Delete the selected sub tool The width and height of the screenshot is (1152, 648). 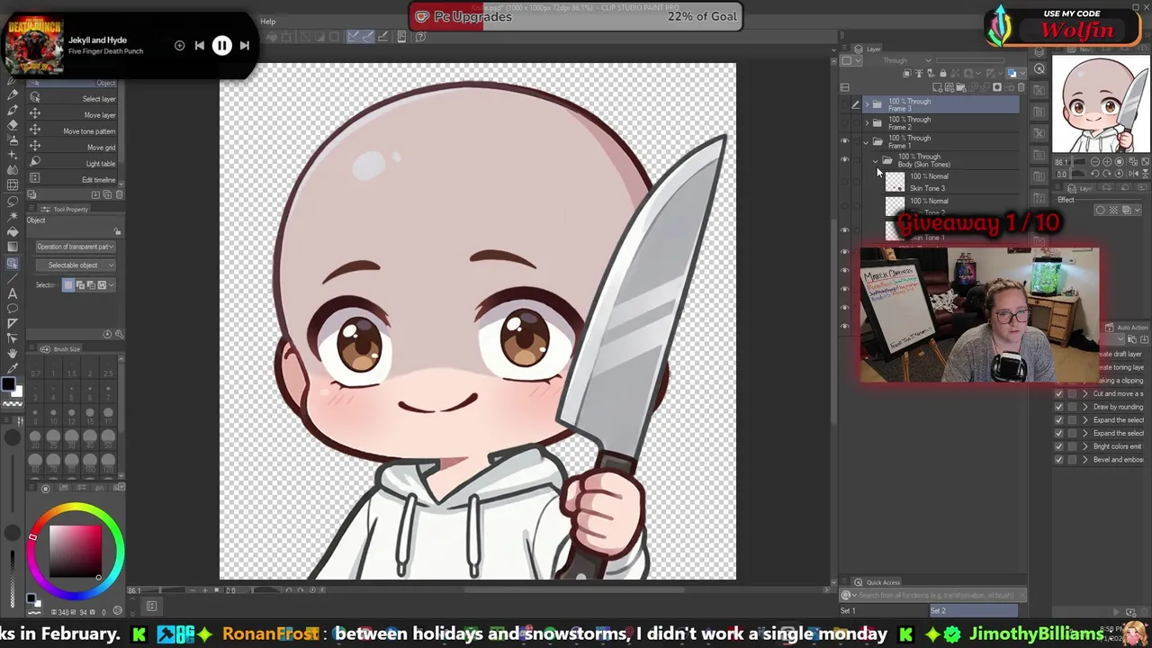(119, 194)
